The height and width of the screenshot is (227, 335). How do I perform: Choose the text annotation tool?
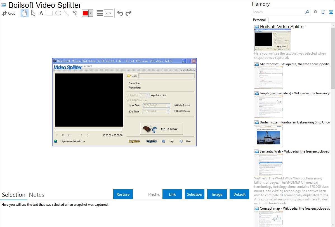click(x=41, y=13)
